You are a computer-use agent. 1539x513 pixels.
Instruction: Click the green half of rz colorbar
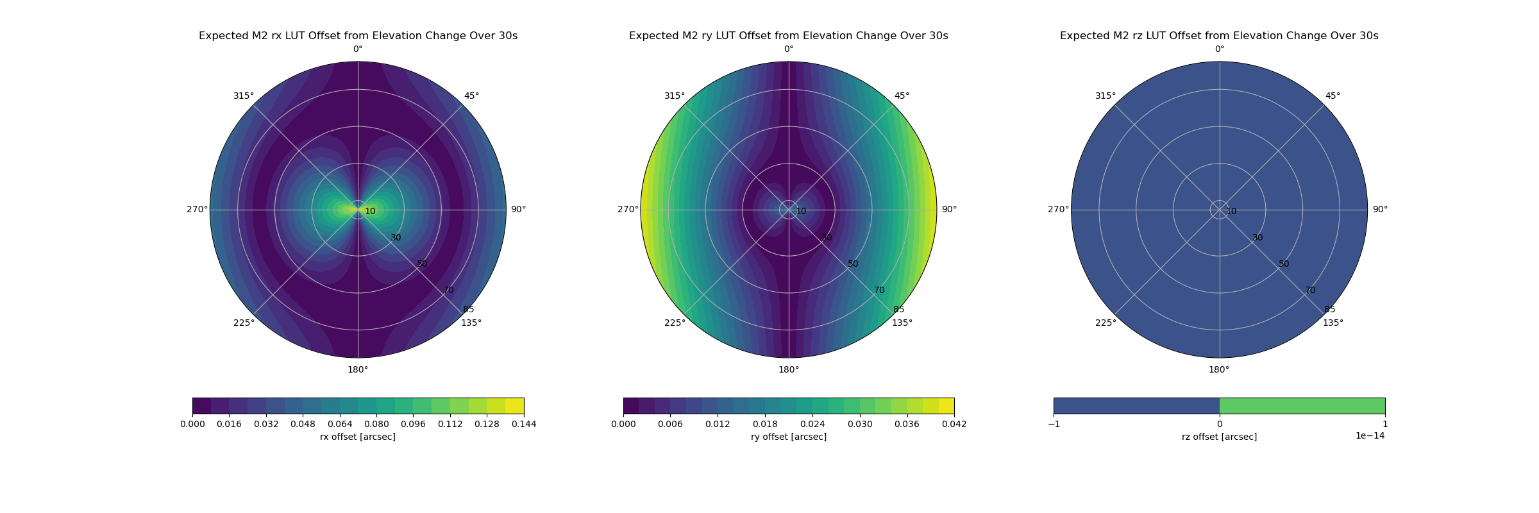[1302, 406]
